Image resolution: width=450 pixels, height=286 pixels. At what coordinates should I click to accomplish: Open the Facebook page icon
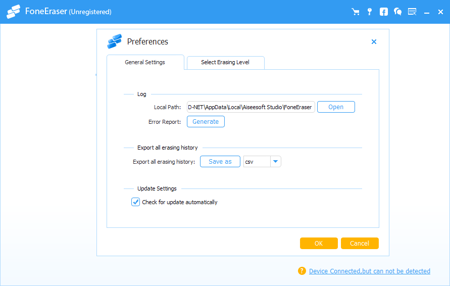[x=384, y=12]
